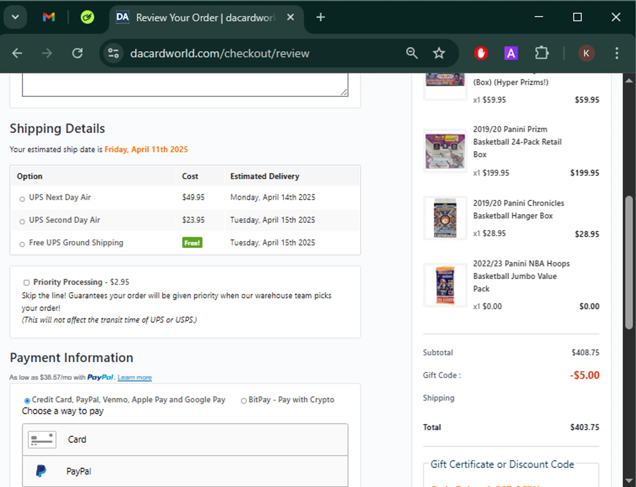Image resolution: width=636 pixels, height=487 pixels.
Task: Select UPS Second Day Air shipping
Action: [x=22, y=221]
